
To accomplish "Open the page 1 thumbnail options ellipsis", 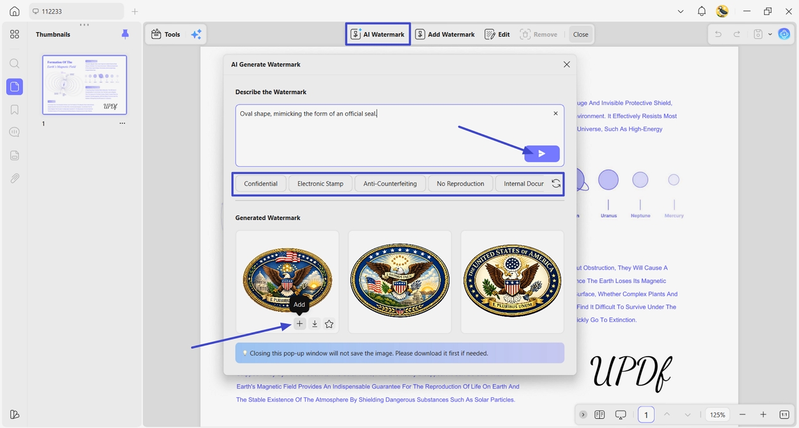I will 122,124.
